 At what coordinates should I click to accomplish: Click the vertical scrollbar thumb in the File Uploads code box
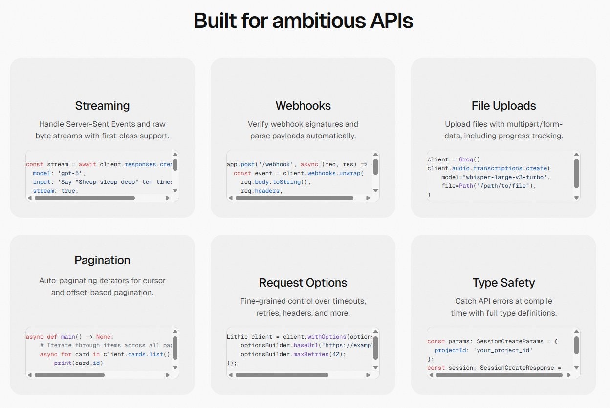coord(576,173)
